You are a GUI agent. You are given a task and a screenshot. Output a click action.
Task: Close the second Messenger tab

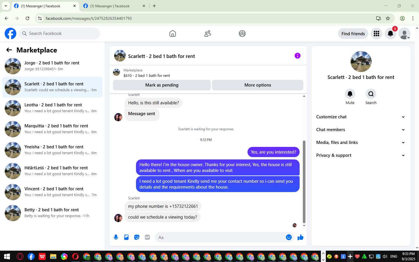pos(144,6)
